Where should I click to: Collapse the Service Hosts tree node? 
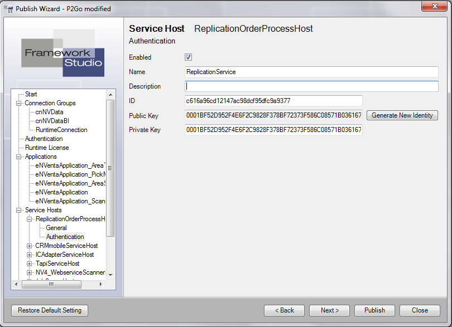[x=19, y=210]
